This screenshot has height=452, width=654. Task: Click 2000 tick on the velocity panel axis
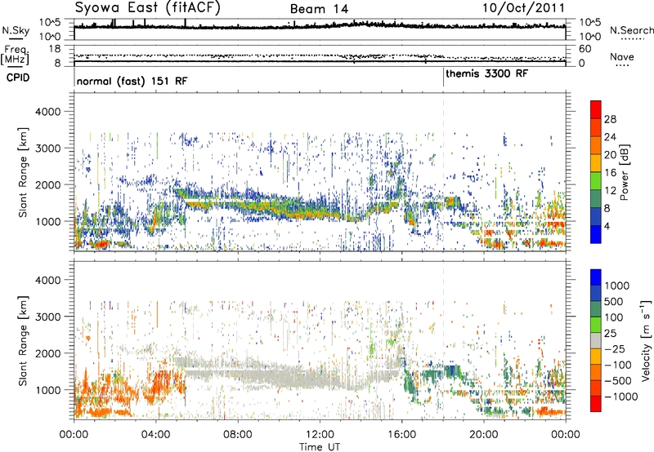point(47,353)
